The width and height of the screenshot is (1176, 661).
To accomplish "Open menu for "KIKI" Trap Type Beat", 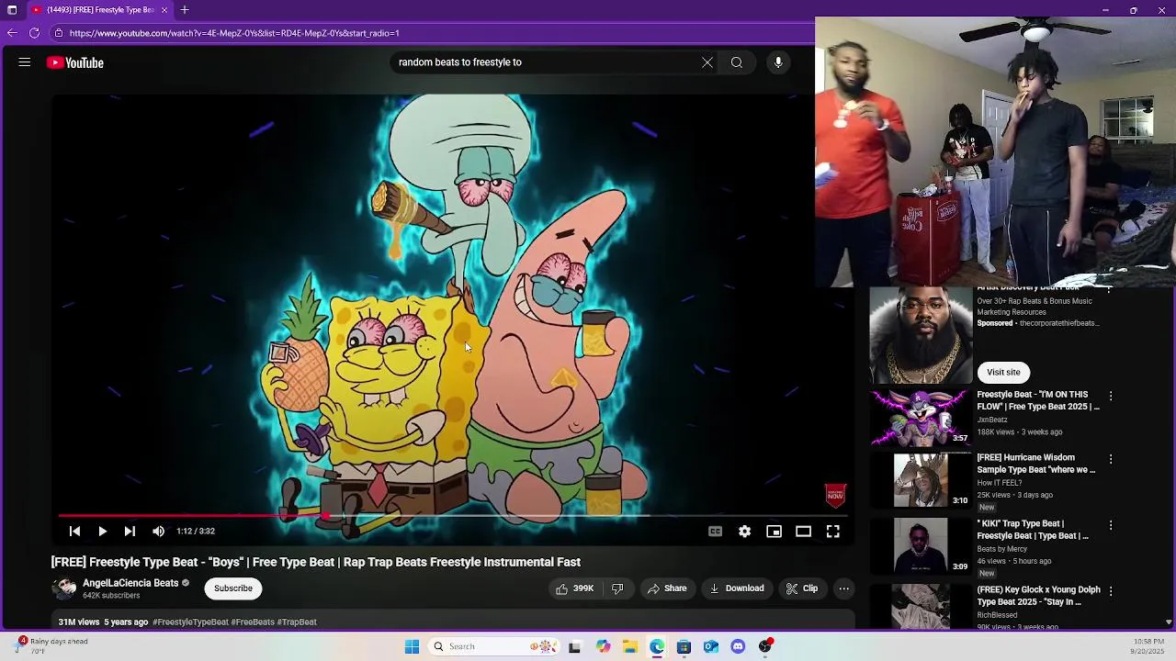I will 1111,525.
